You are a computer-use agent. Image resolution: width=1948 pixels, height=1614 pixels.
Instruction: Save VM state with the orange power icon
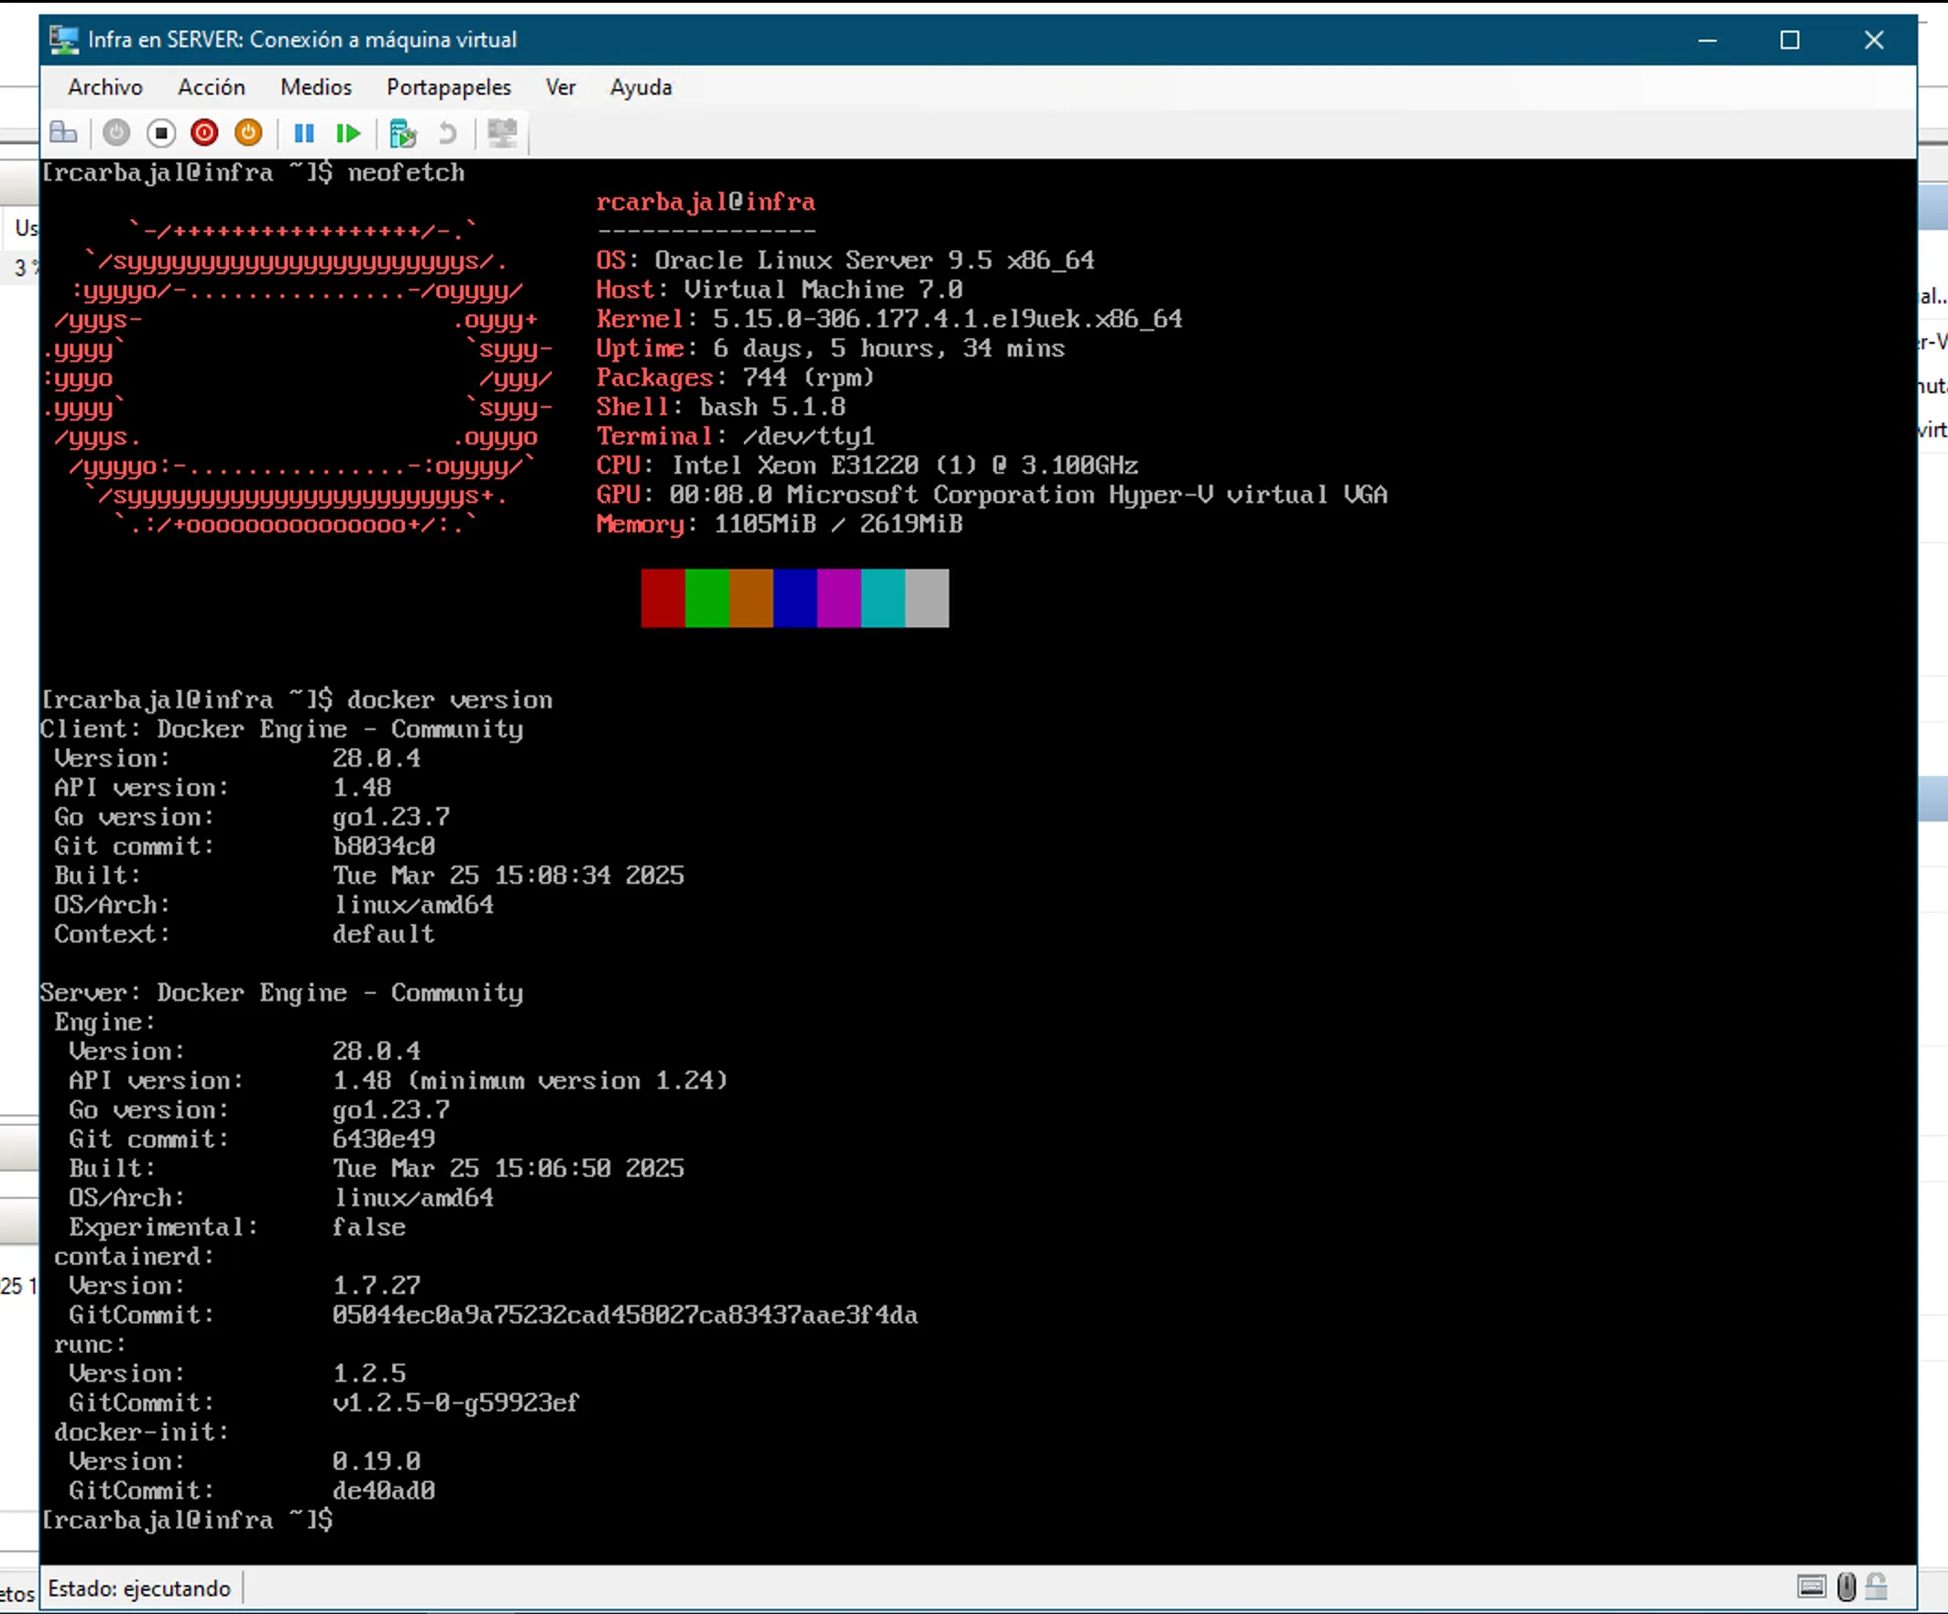pos(247,134)
